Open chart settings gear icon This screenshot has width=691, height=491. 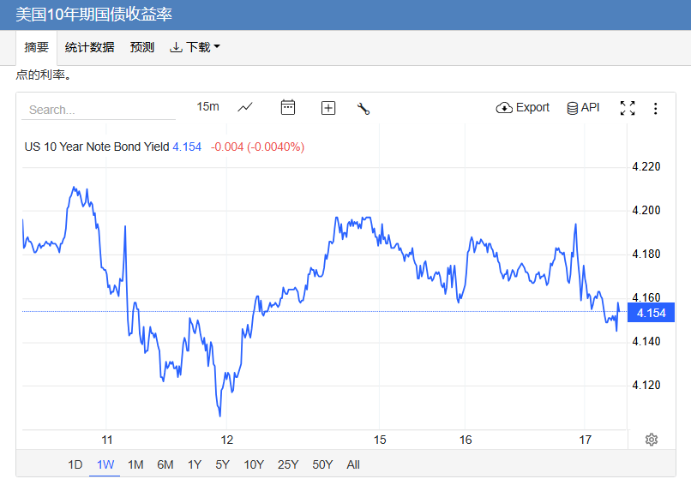[652, 440]
